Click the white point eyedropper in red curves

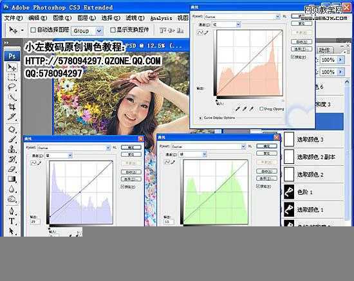(251, 109)
